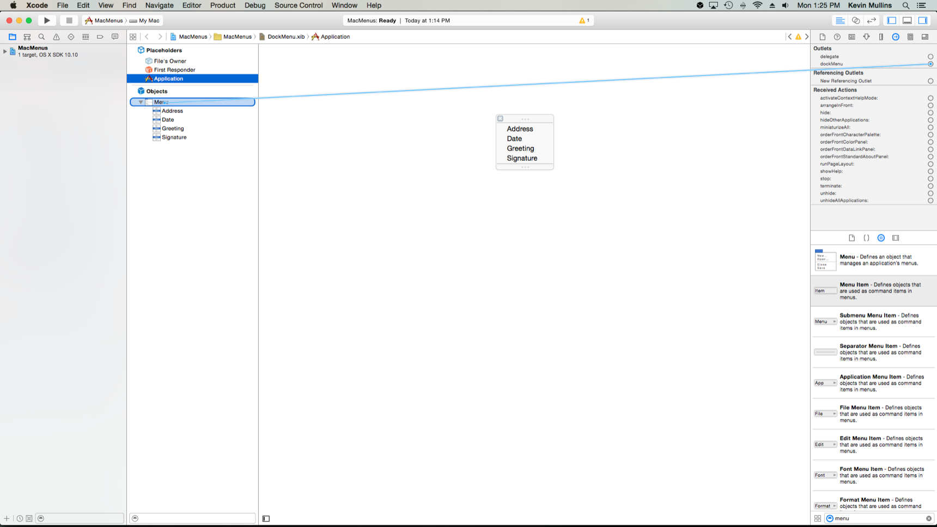Open the Debug menu
937x527 pixels.
[255, 5]
